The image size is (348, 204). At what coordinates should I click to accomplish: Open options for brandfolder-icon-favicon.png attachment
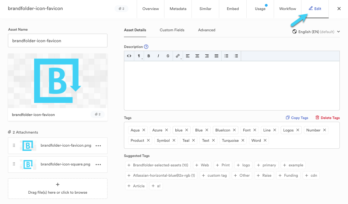click(98, 146)
